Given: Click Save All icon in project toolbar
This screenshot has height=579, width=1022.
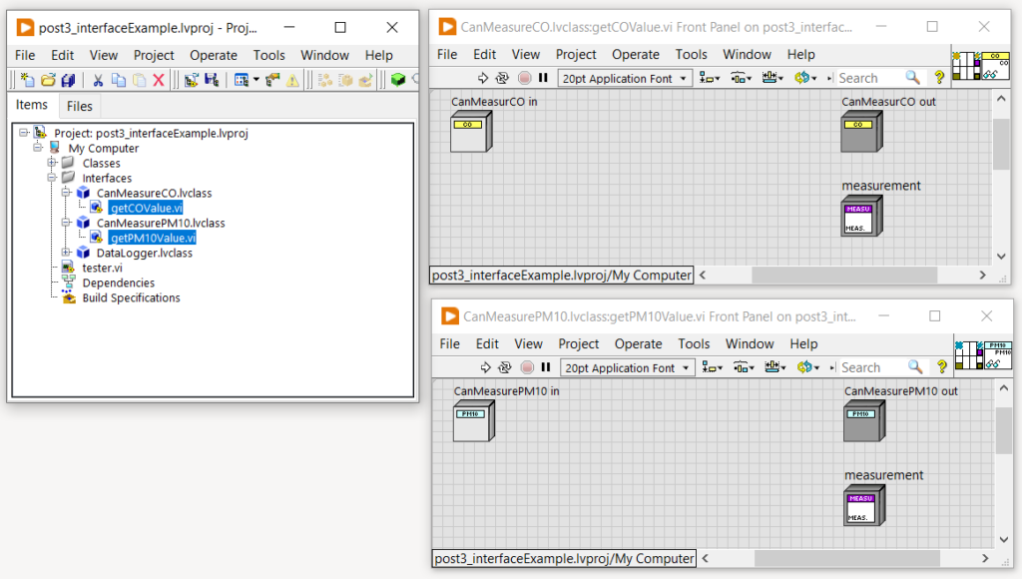Looking at the screenshot, I should pyautogui.click(x=68, y=80).
